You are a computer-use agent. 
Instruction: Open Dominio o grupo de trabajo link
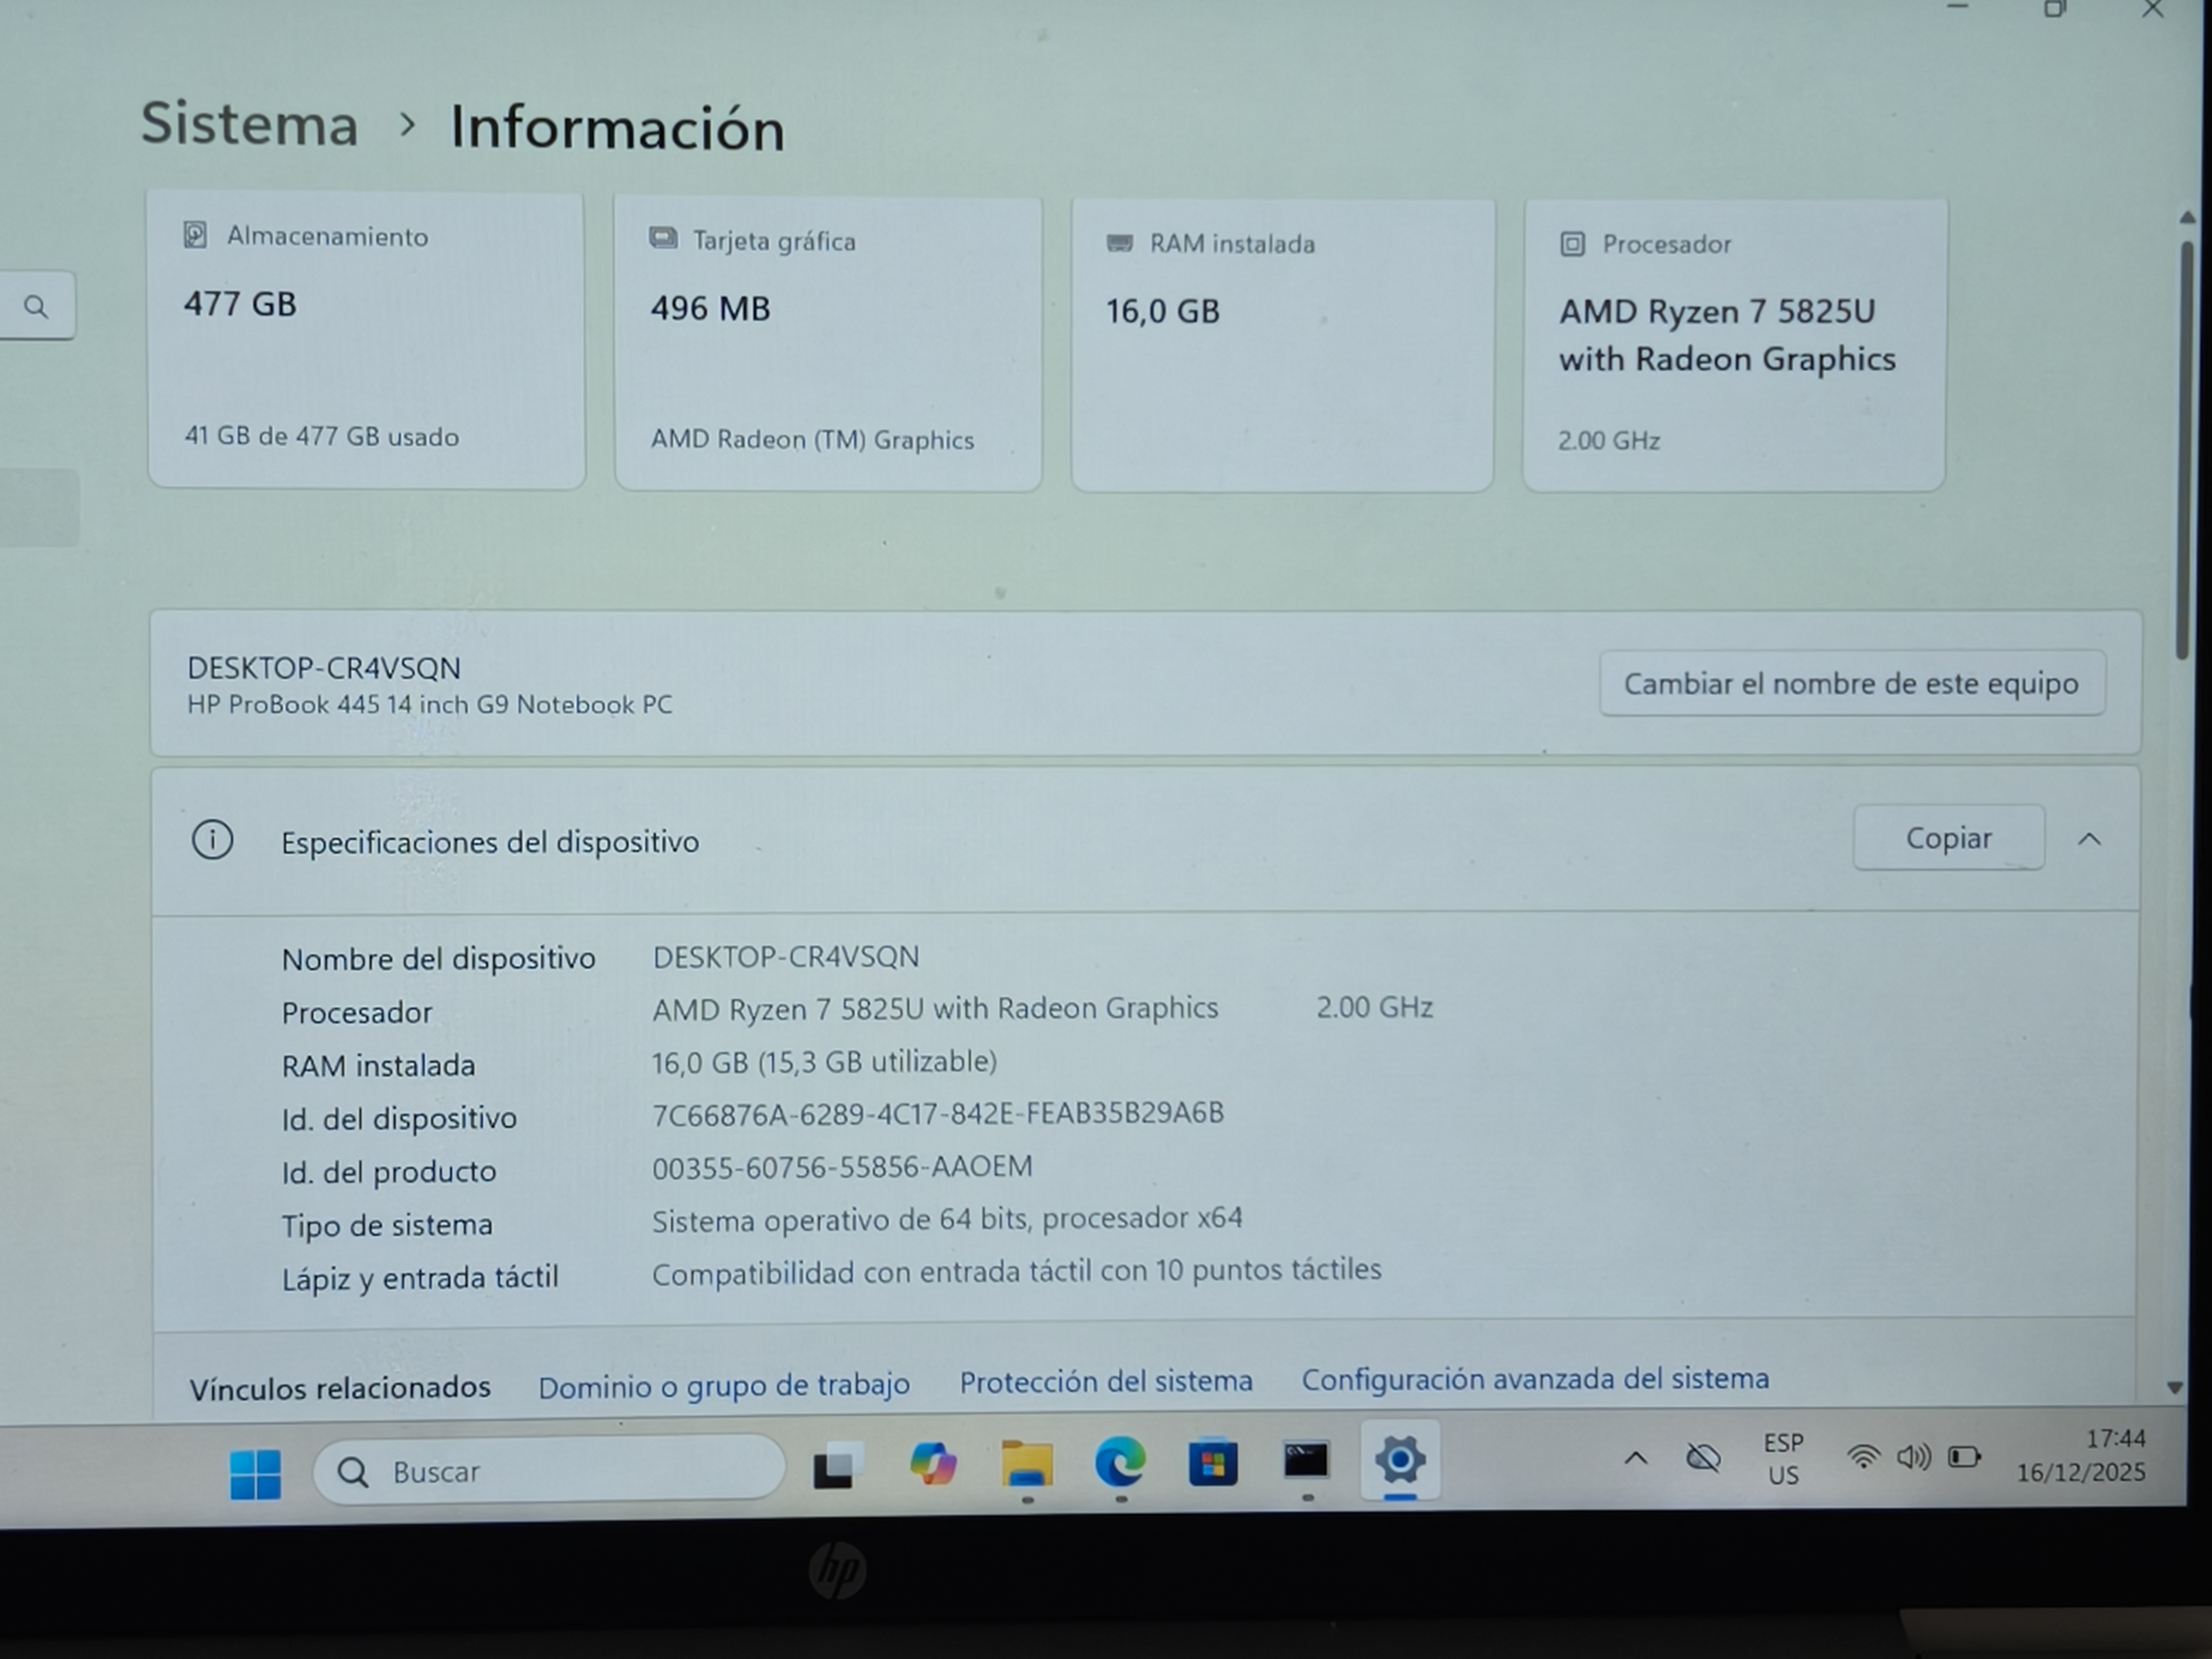point(724,1386)
